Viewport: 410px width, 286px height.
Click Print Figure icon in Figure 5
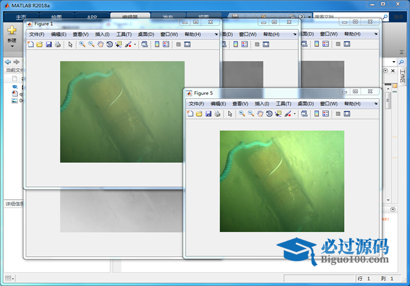(x=217, y=114)
